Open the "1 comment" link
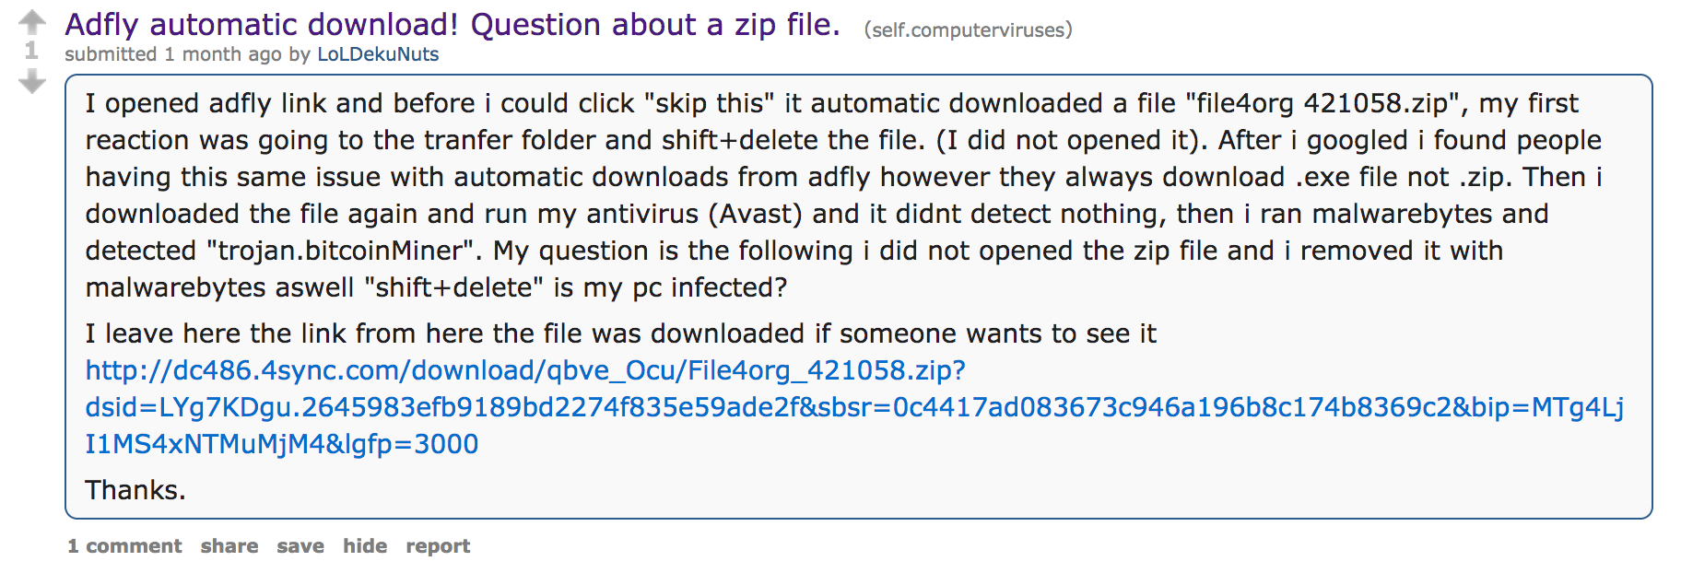This screenshot has width=1681, height=573. [x=124, y=546]
